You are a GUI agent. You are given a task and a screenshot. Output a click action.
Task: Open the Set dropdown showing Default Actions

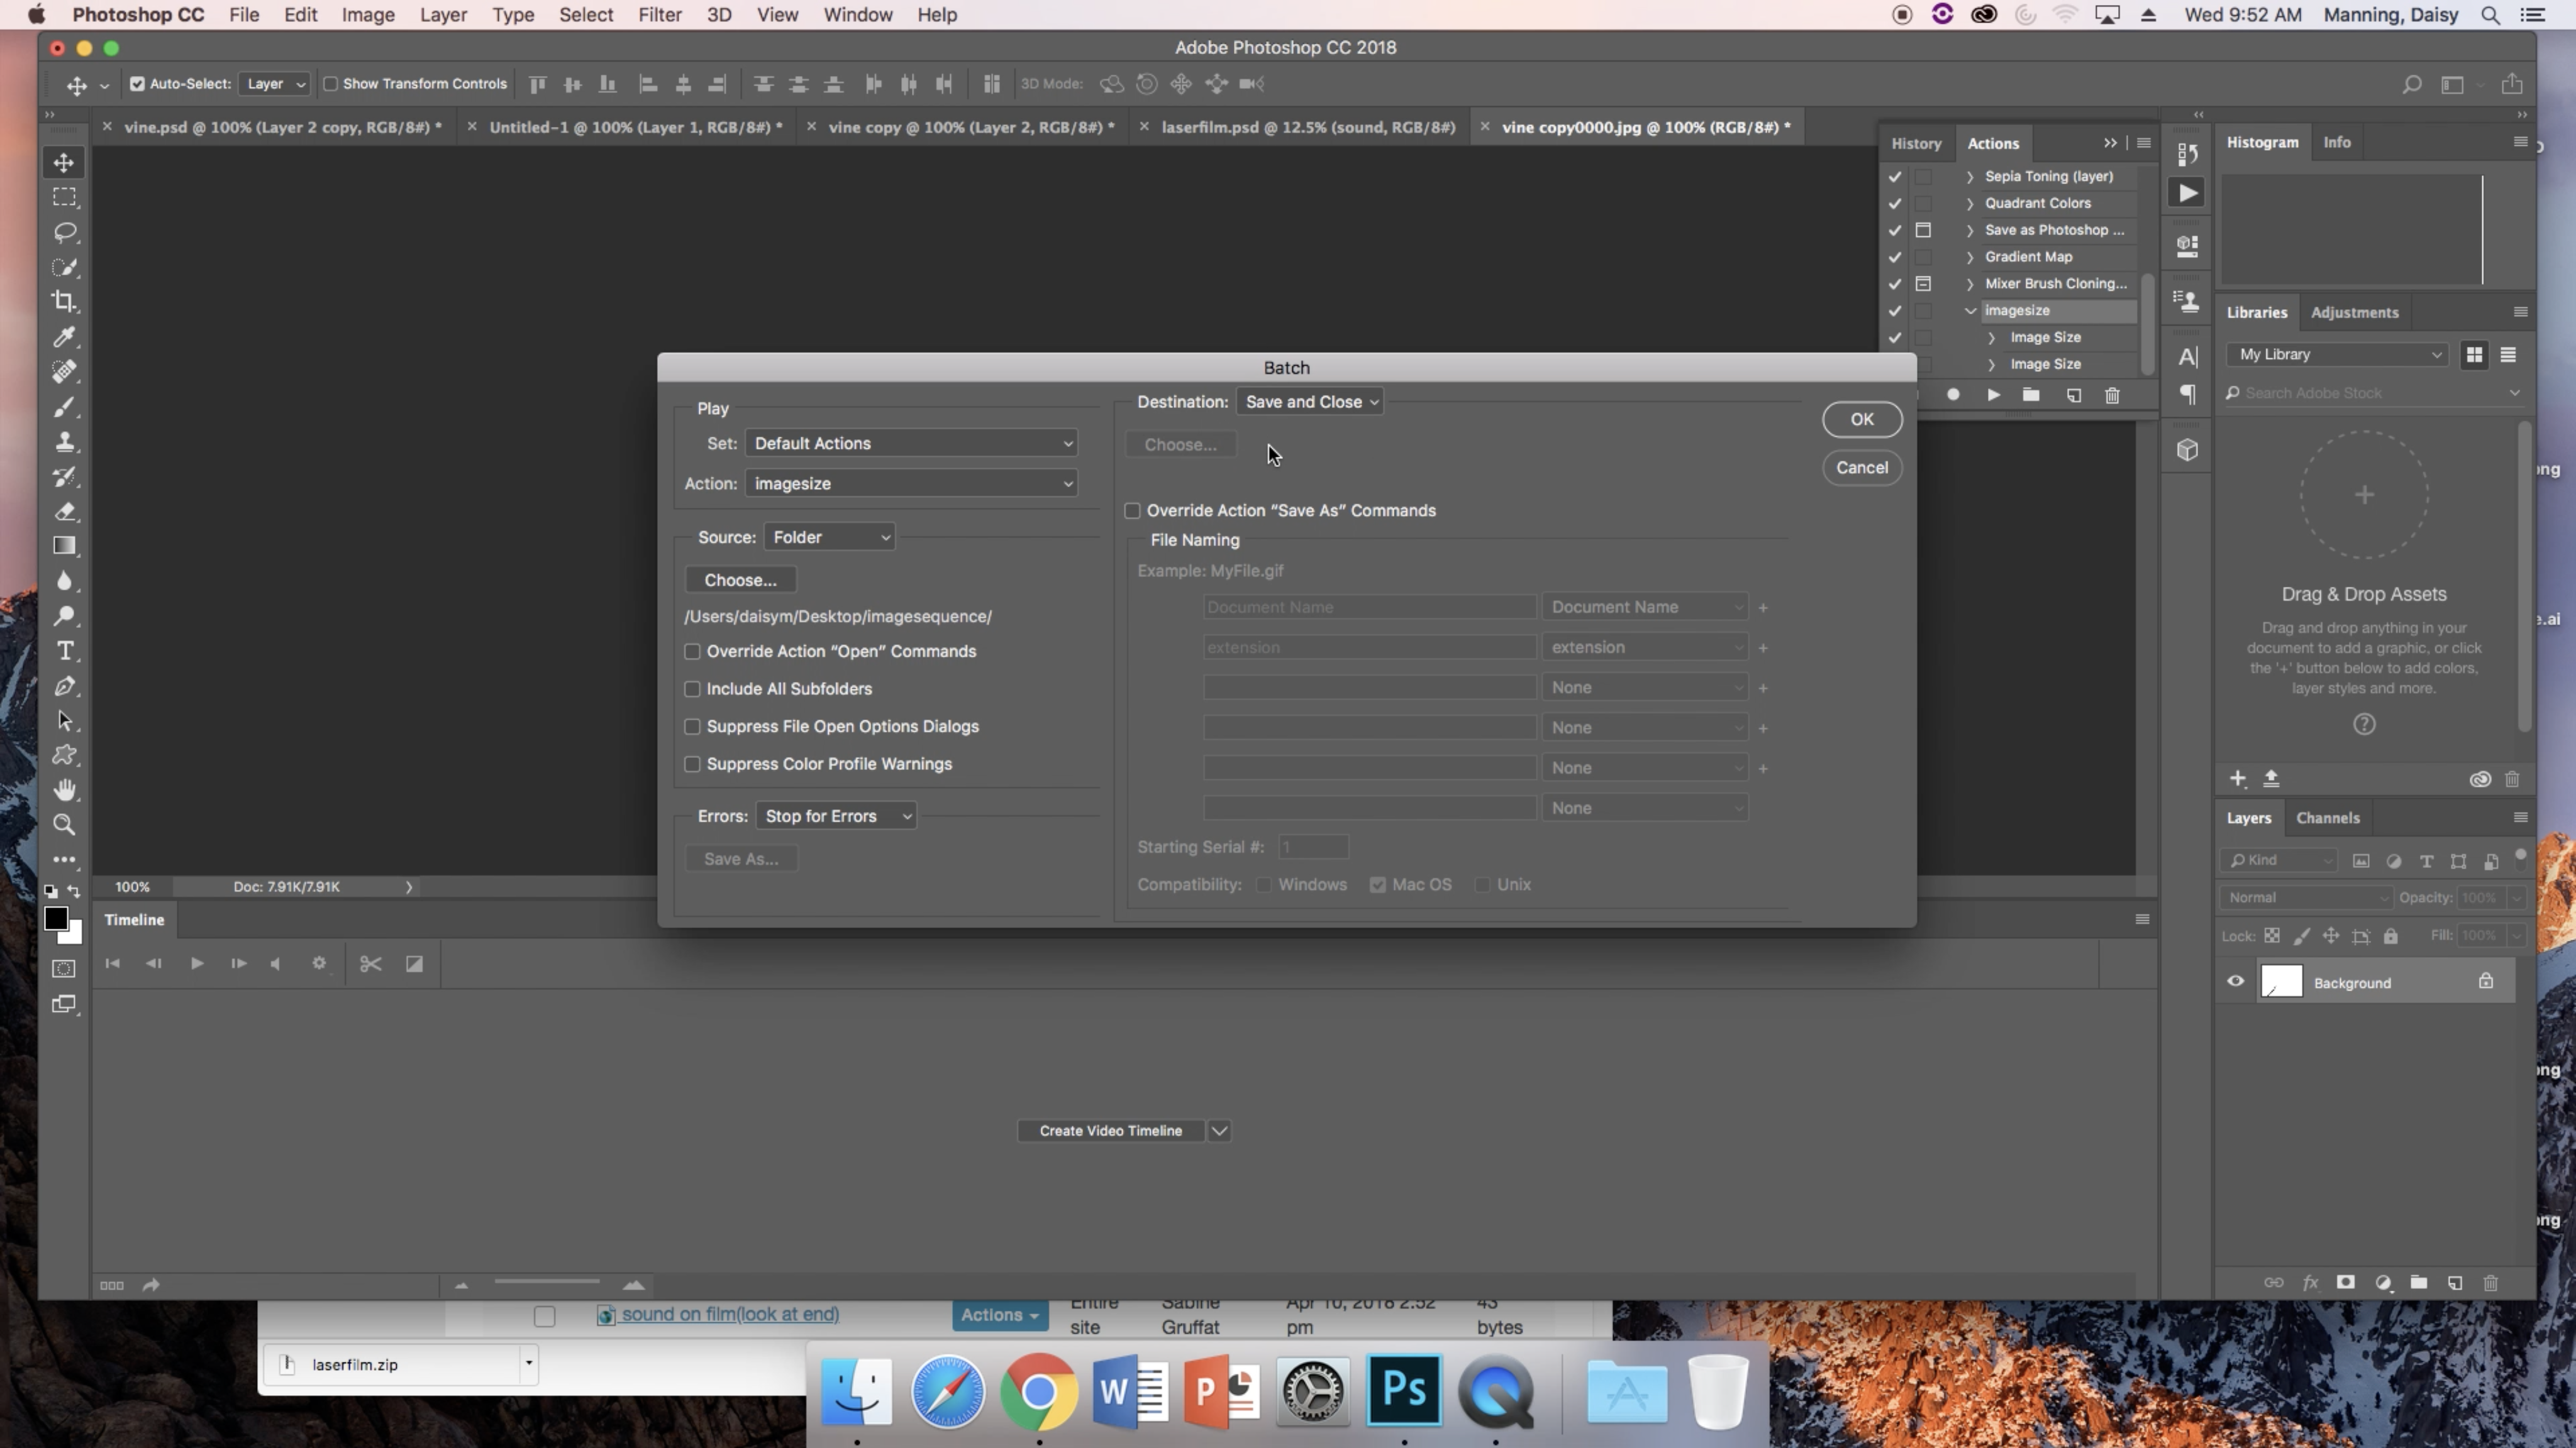pos(911,442)
